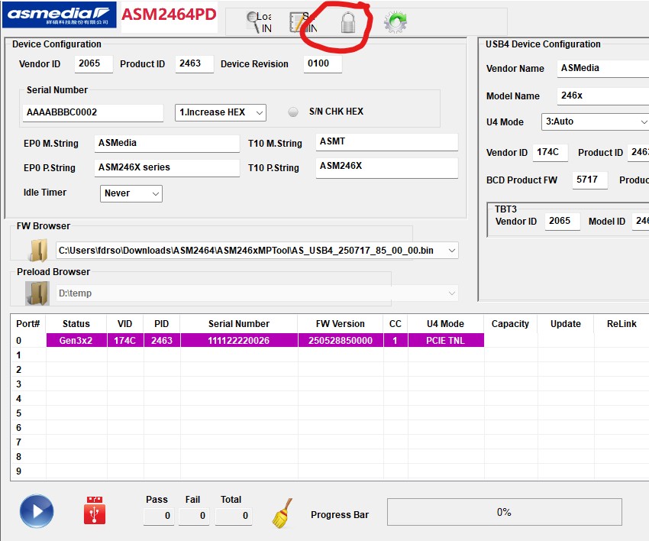Click the broom clear counters icon
Viewport: 649px width, 541px height.
pos(283,513)
